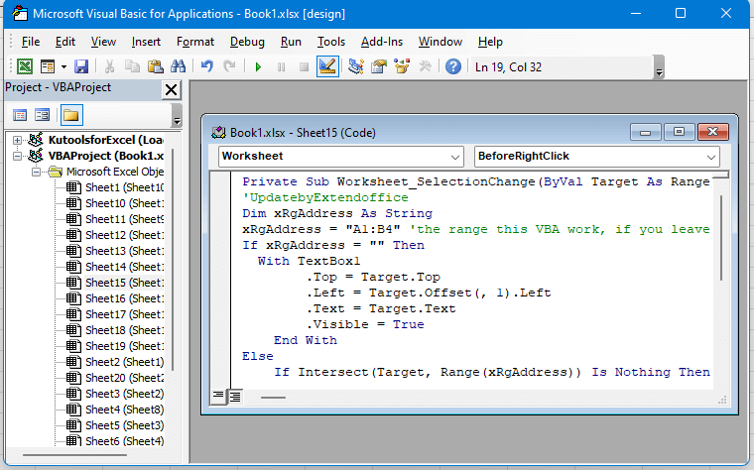Collapse the VBAProject (Book1.xlsx) tree node

pos(18,156)
